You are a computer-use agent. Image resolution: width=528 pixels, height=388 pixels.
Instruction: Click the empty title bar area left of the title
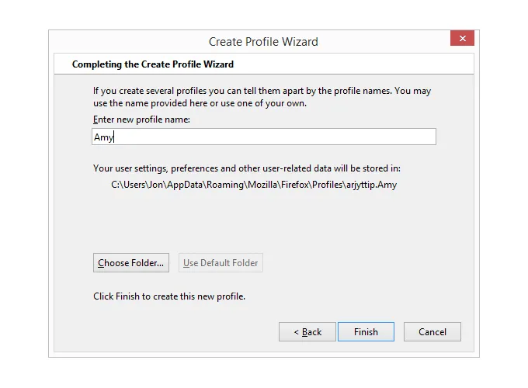click(116, 42)
